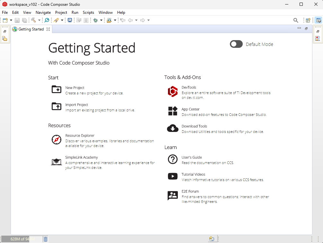Open the Resource Explorer link
This screenshot has width=323, height=243.
pos(80,135)
